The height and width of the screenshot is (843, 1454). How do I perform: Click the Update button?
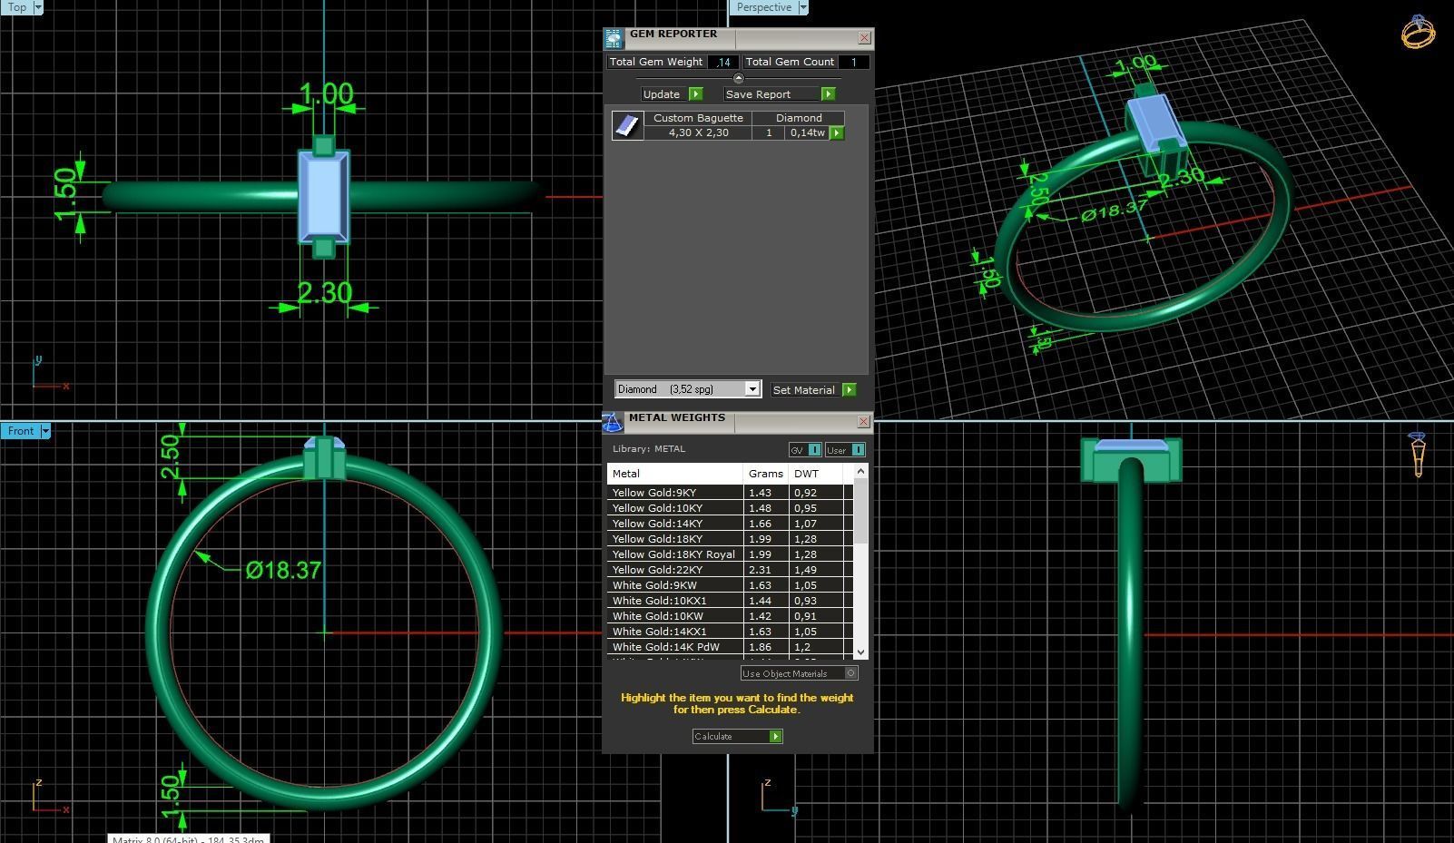[x=672, y=94]
